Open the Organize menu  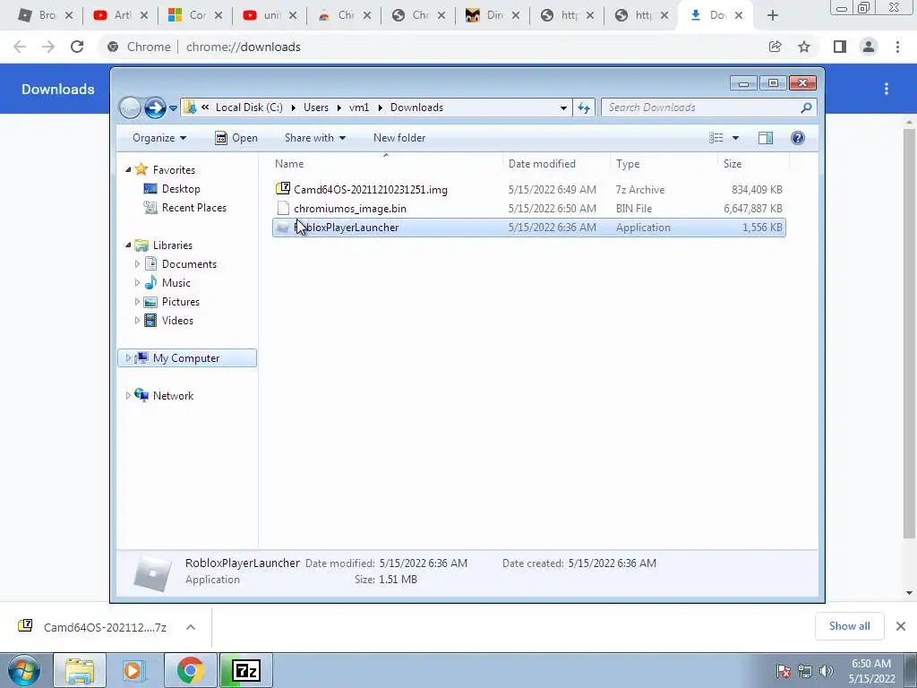(159, 138)
